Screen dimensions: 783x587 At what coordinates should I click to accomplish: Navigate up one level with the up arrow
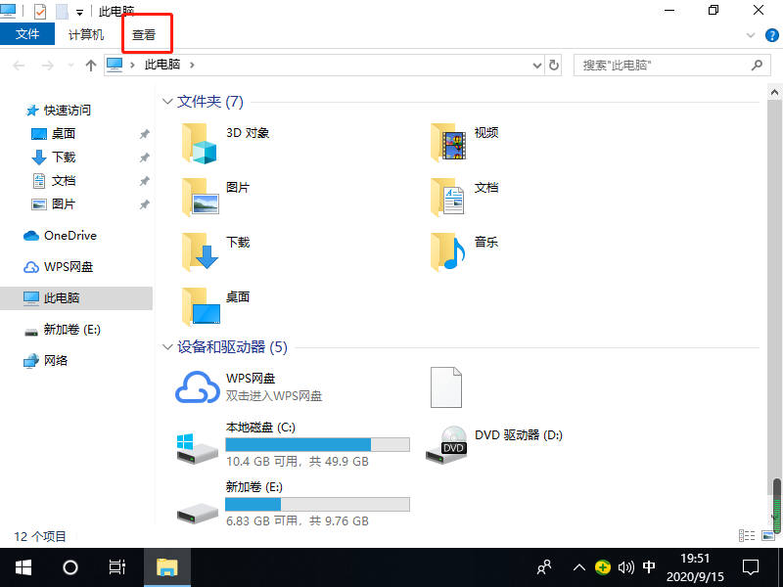89,65
